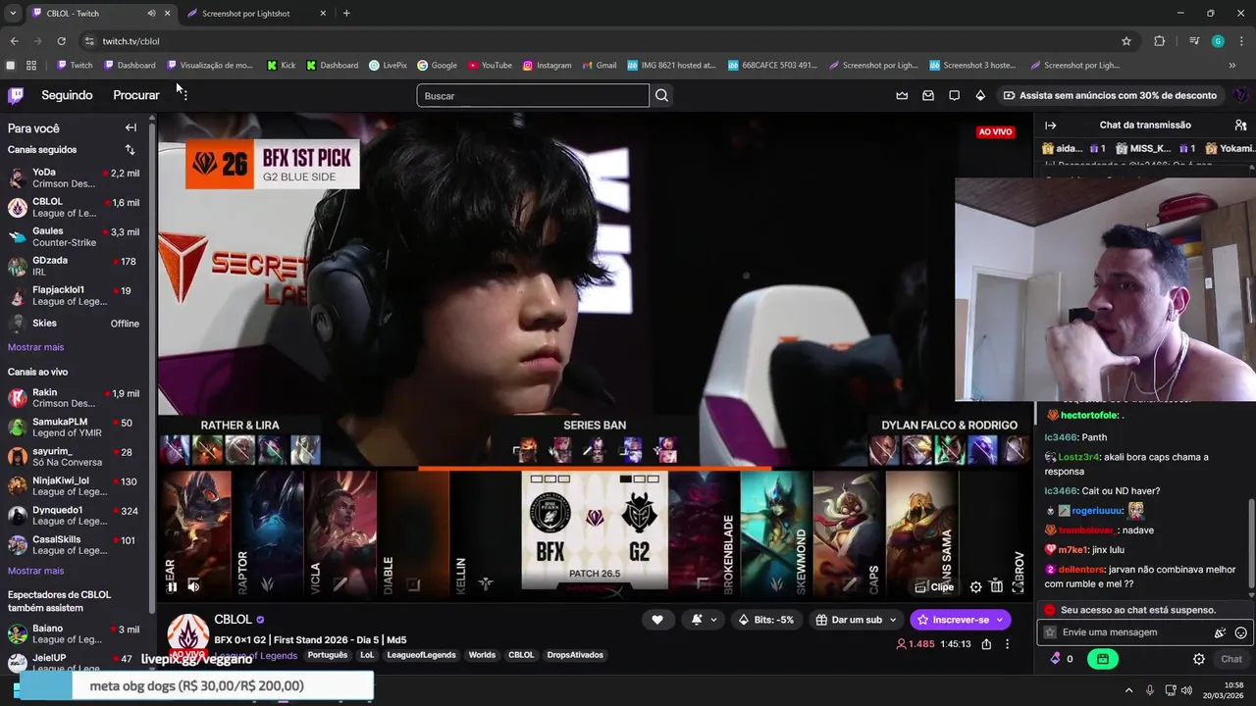Pause the stream playback
Viewport: 1256px width, 706px height.
(172, 586)
